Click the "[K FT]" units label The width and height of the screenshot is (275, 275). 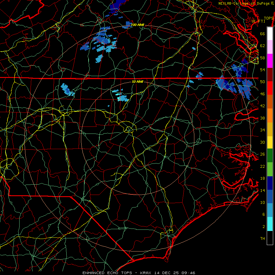point(258,21)
